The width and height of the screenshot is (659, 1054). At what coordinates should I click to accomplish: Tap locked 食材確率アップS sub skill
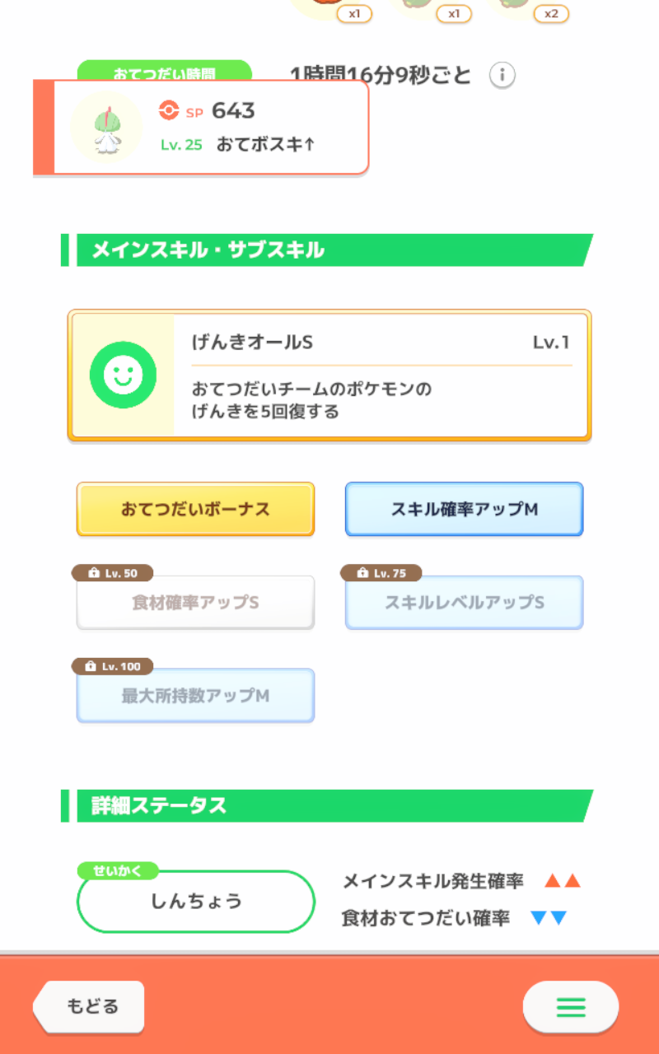tap(195, 603)
